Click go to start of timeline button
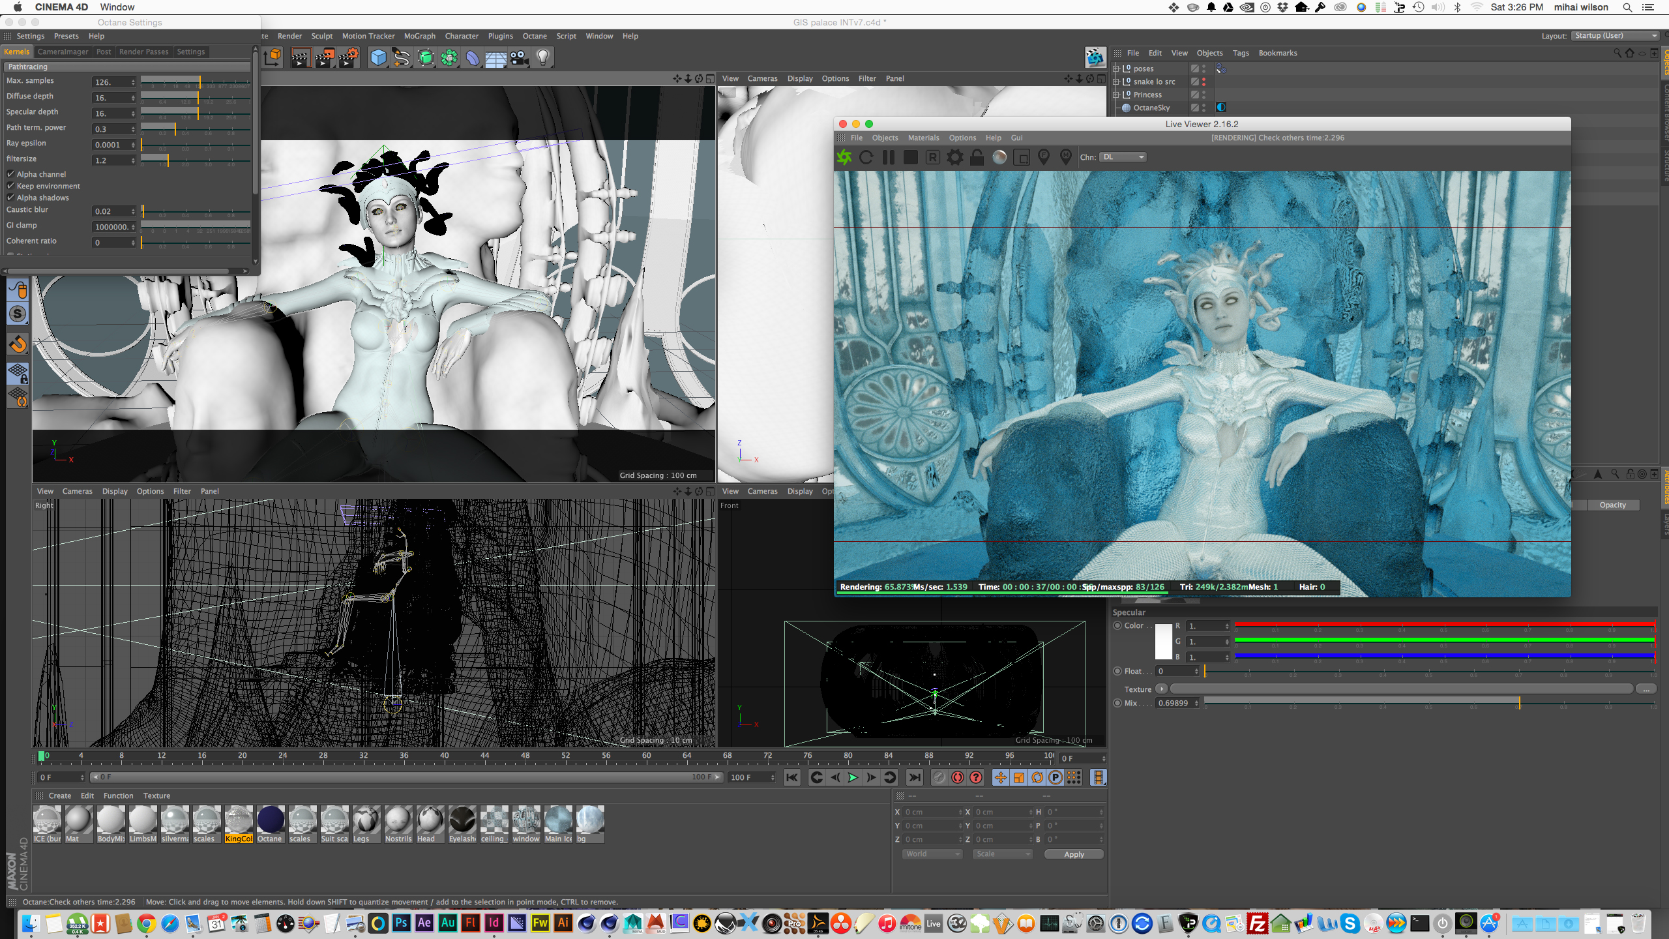The image size is (1669, 939). coord(792,777)
